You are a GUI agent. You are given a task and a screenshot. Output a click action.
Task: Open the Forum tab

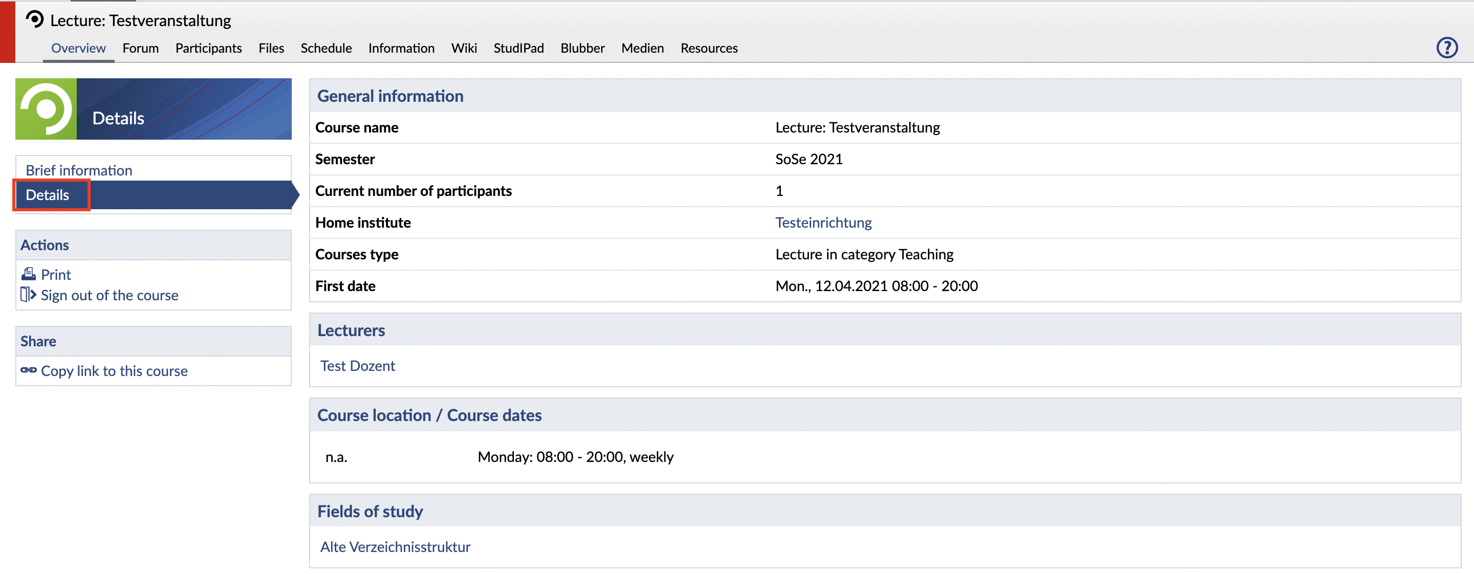(x=140, y=48)
